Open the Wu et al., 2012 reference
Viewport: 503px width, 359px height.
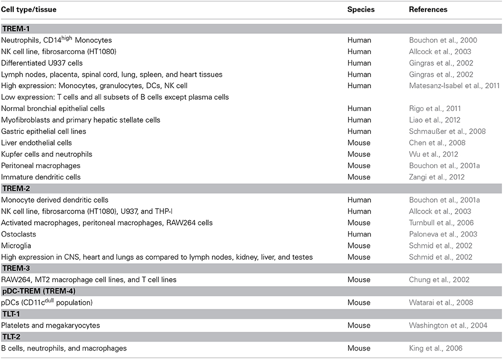coord(433,154)
